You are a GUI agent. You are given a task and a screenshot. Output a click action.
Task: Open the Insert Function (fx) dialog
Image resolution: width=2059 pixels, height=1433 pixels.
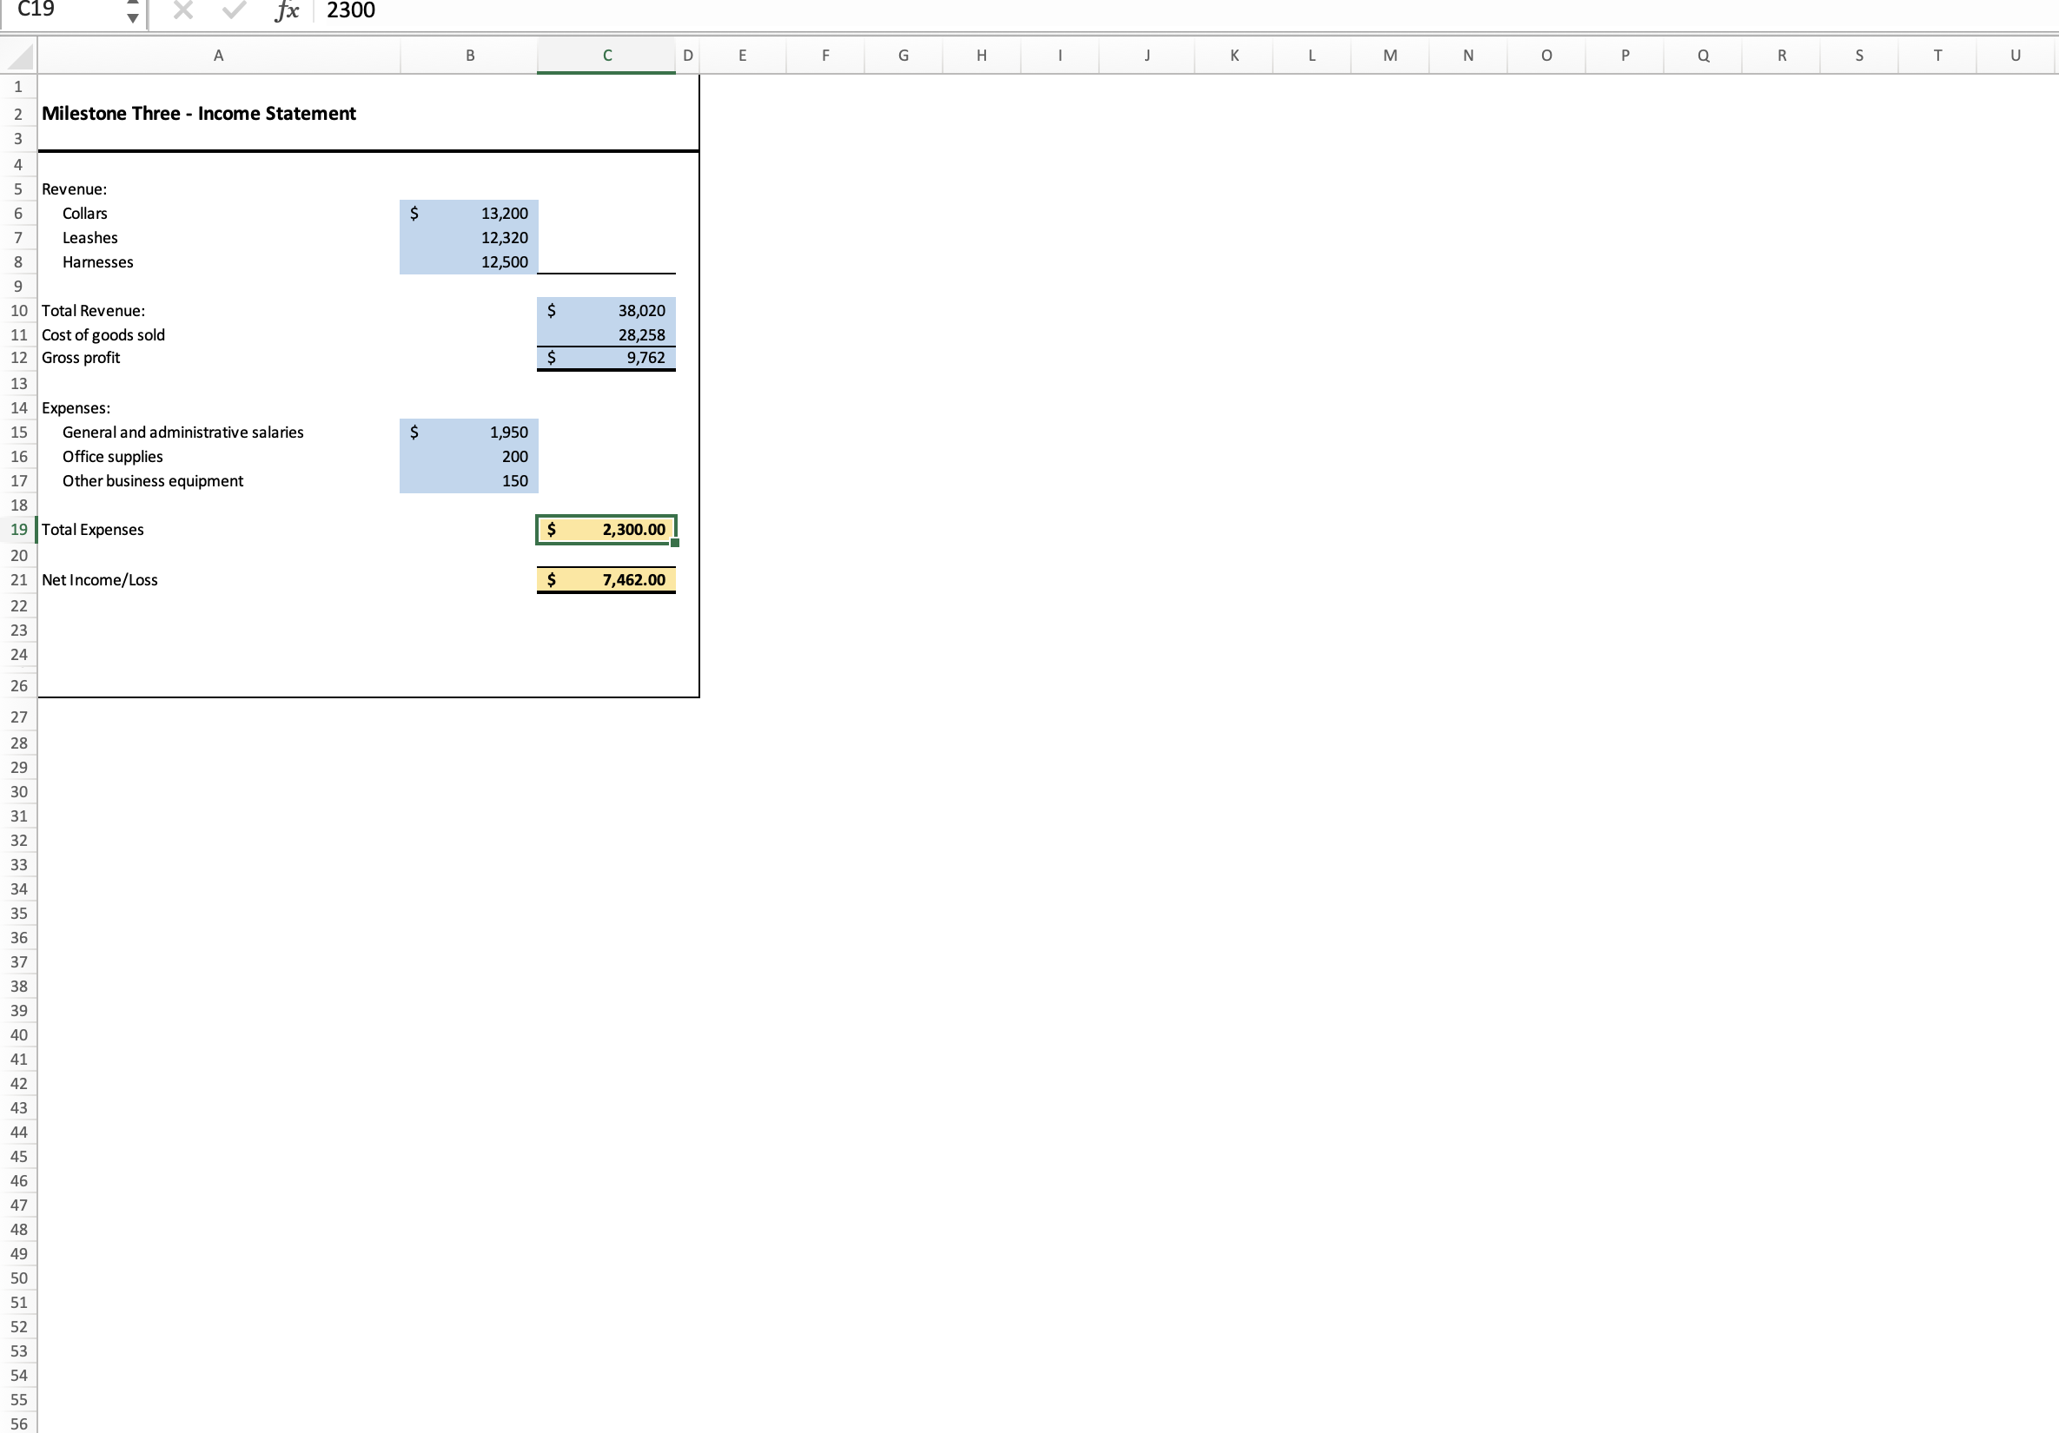pyautogui.click(x=285, y=10)
